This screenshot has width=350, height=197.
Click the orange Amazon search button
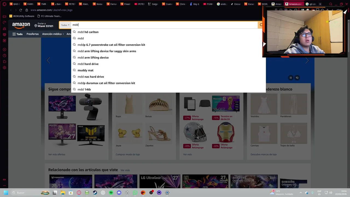click(261, 25)
